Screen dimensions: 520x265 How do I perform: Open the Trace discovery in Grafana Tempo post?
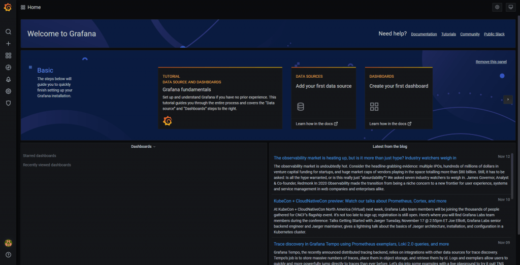click(361, 244)
